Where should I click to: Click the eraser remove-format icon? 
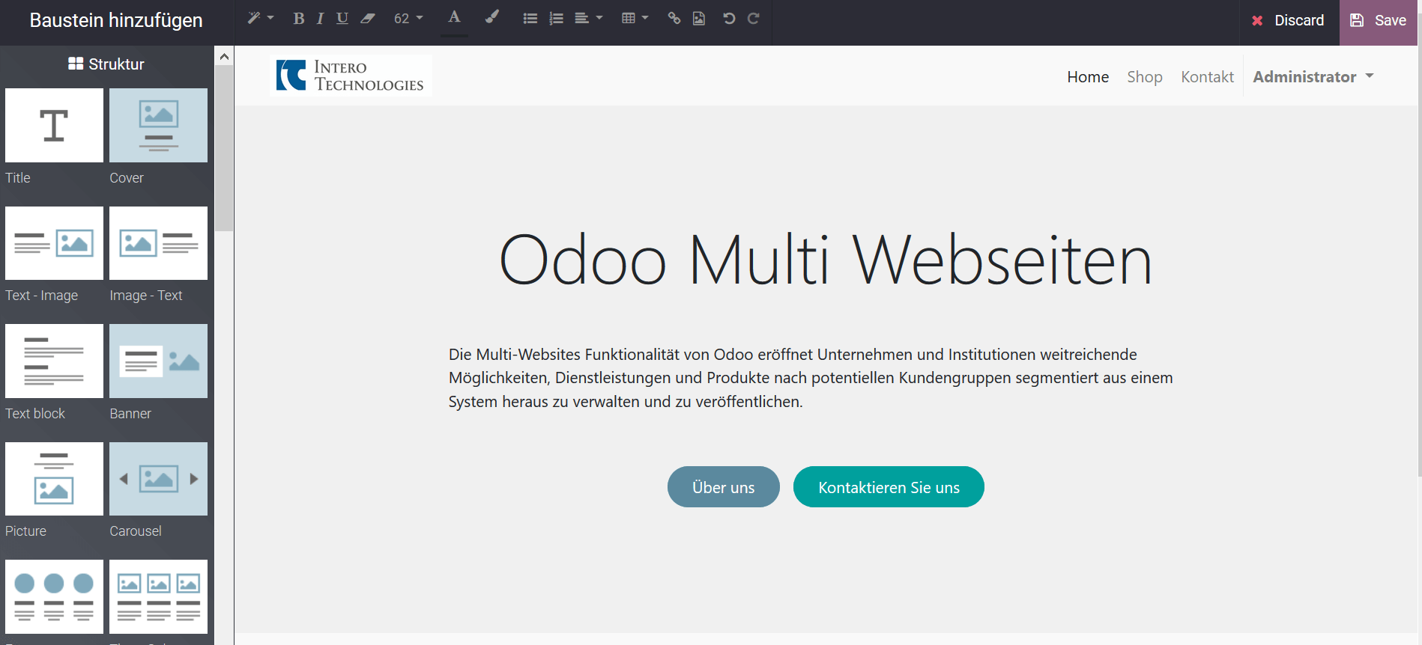(368, 18)
